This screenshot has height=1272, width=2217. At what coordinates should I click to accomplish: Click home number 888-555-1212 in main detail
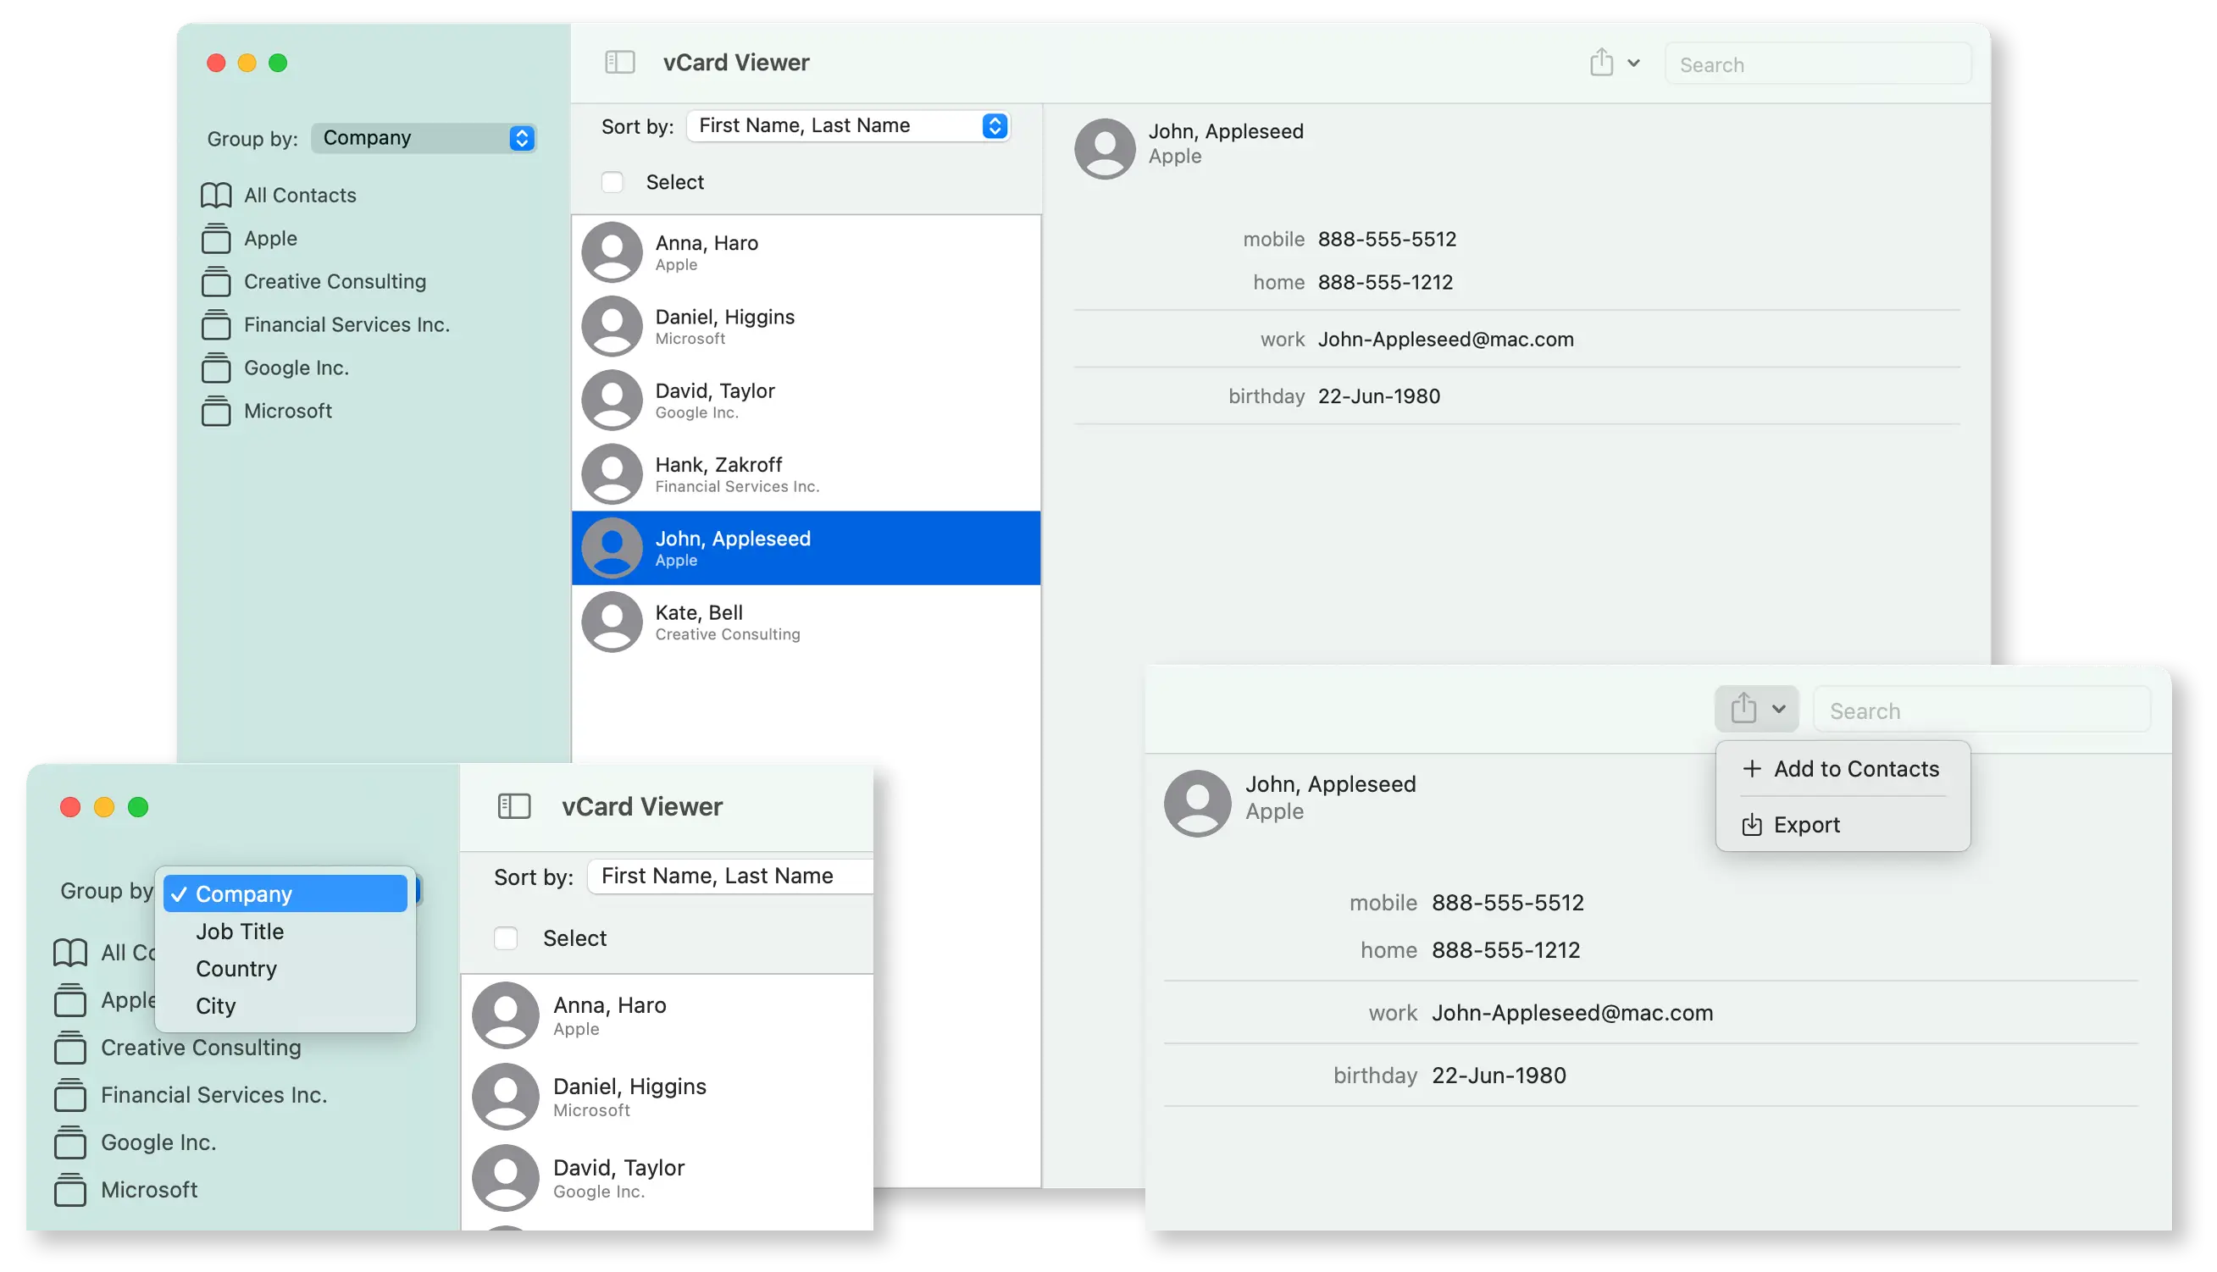click(1385, 282)
